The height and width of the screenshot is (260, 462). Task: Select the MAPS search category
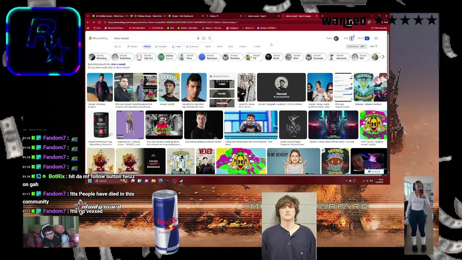(219, 47)
